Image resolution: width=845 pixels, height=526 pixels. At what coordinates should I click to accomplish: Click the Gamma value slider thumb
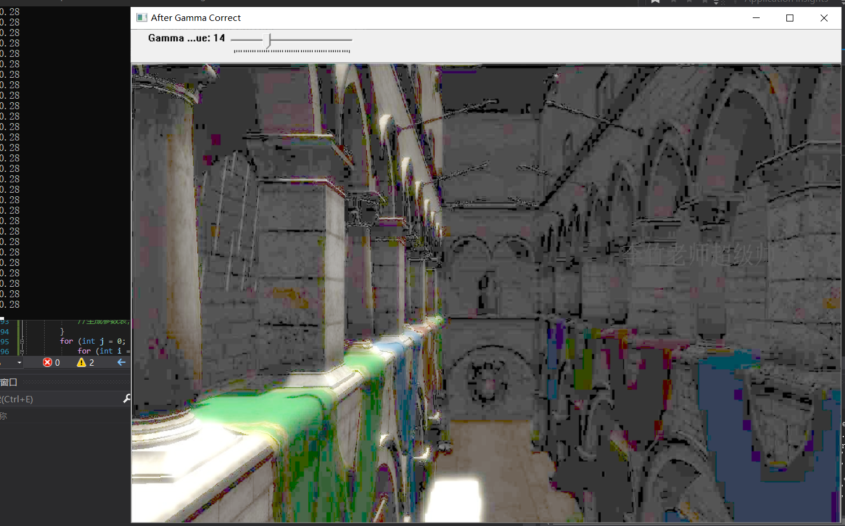268,40
